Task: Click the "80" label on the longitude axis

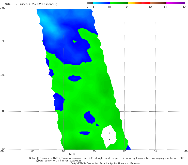Action: click(x=124, y=151)
